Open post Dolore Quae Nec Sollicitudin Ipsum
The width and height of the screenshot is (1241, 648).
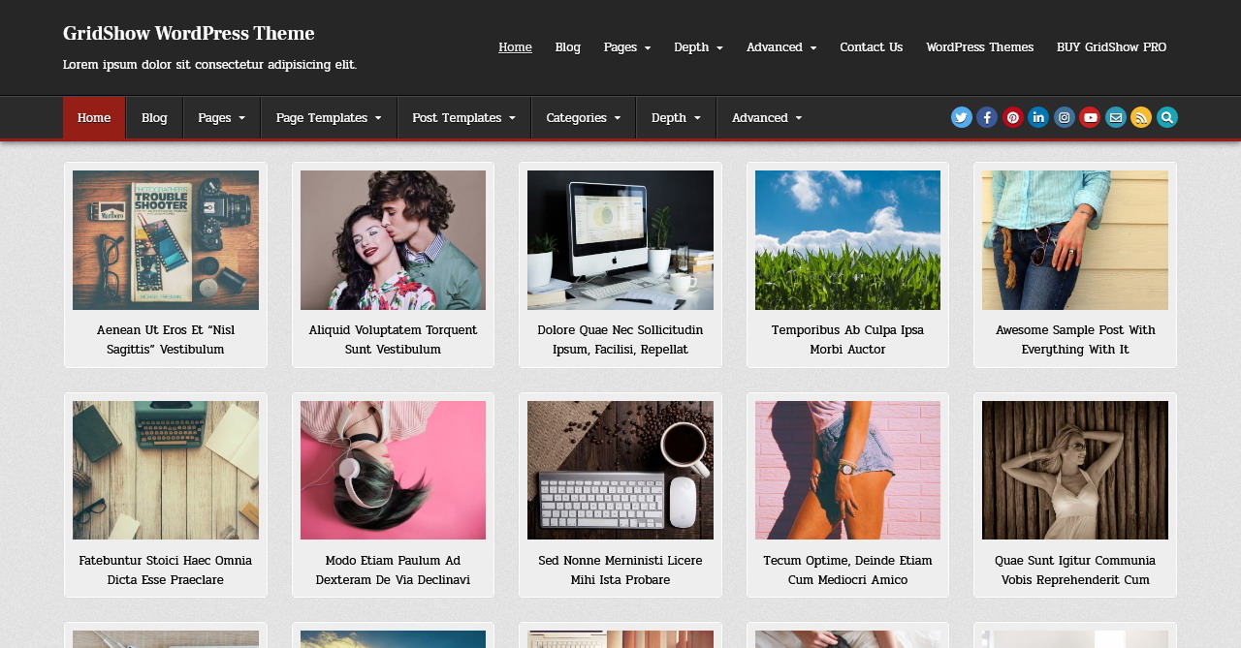(620, 340)
